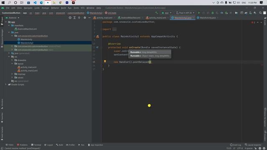
Task: Collapse the manifests folder
Action: 9,25
